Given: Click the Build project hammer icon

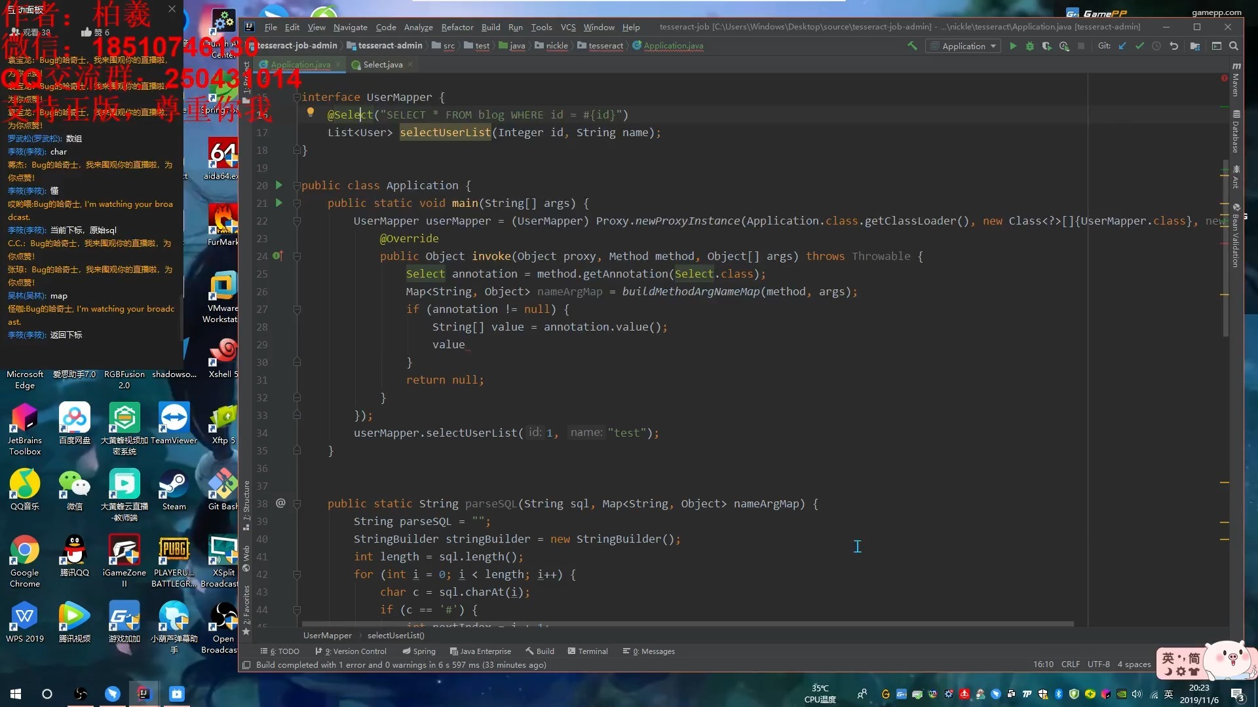Looking at the screenshot, I should point(911,46).
